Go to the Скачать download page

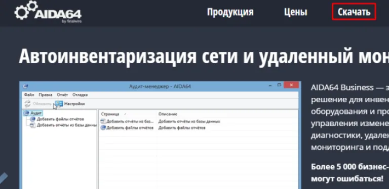[354, 12]
